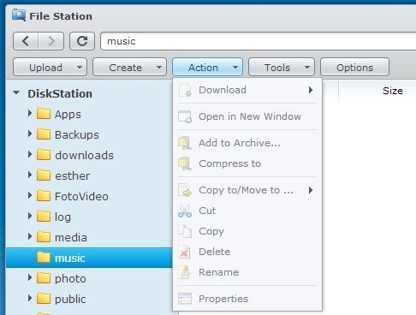This screenshot has width=416, height=315.
Task: Choose Cut from the Action menu
Action: (247, 211)
